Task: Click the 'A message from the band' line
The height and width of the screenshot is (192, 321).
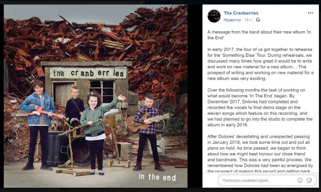Action: click(259, 35)
